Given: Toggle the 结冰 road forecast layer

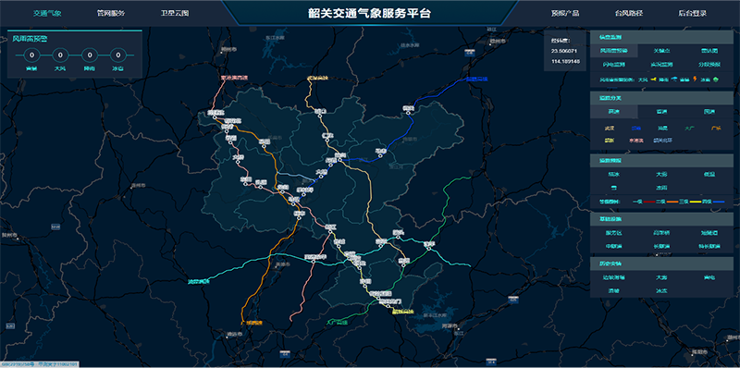Looking at the screenshot, I should pos(614,174).
